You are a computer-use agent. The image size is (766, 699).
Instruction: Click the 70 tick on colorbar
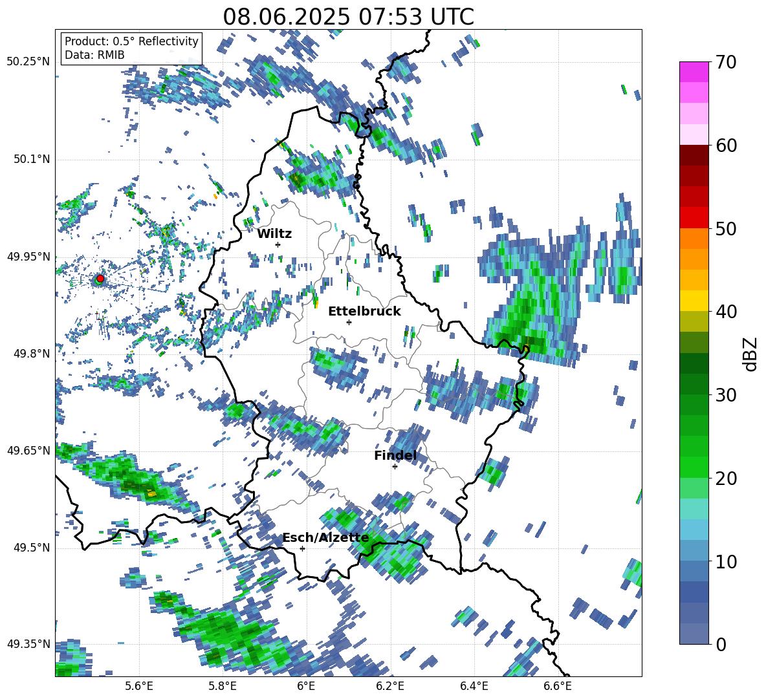point(726,62)
